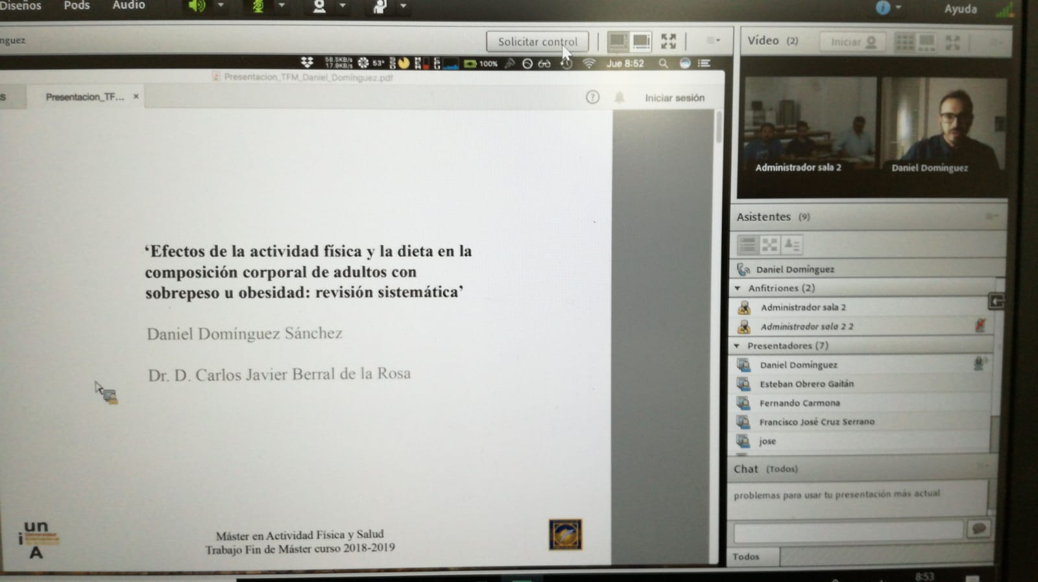Click the notifications bell icon
Image resolution: width=1038 pixels, height=582 pixels.
[620, 97]
